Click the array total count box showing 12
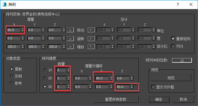 click(x=182, y=60)
